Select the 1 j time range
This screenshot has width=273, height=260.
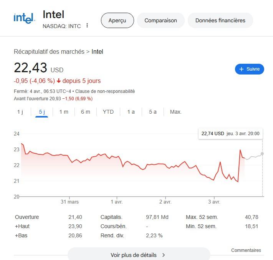[x=20, y=112]
